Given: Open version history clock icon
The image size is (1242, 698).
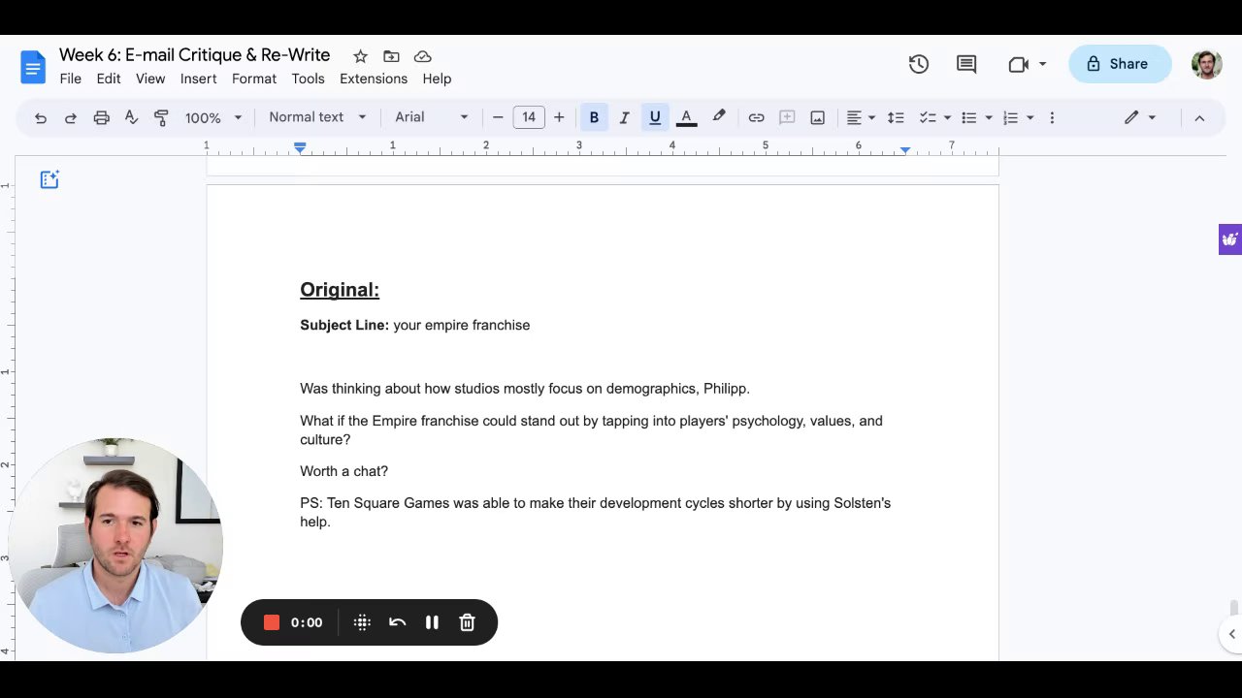Looking at the screenshot, I should pos(918,64).
